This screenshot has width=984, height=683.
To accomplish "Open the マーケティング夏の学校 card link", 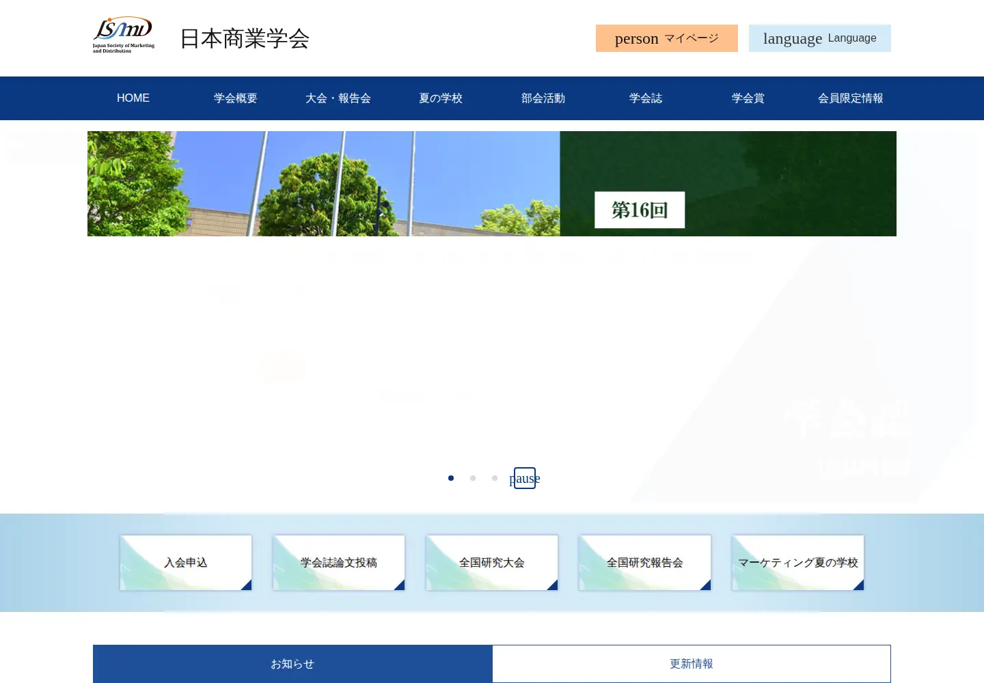I will click(798, 563).
